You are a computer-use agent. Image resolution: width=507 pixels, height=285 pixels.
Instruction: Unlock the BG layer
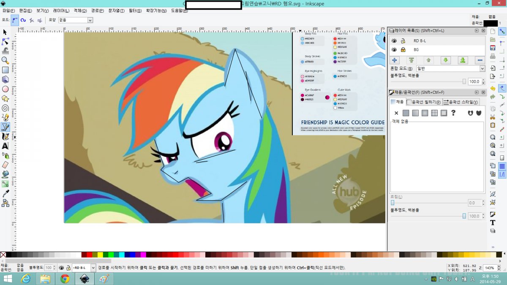coord(403,49)
